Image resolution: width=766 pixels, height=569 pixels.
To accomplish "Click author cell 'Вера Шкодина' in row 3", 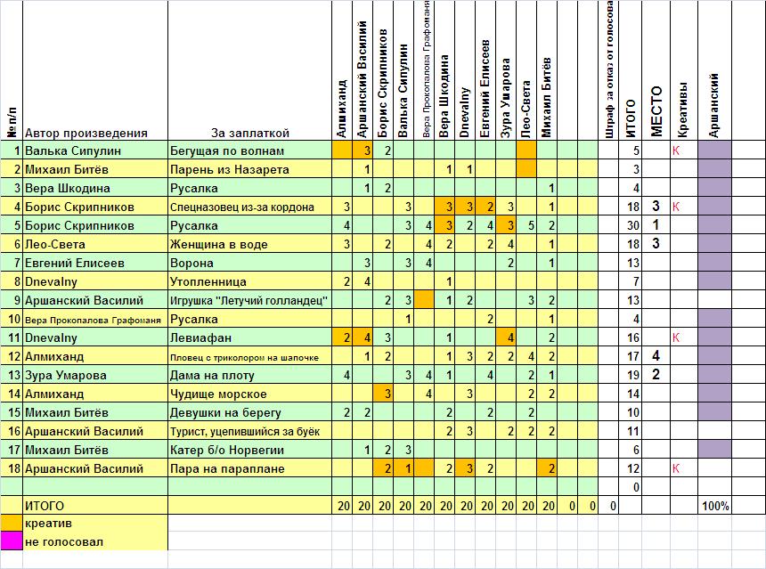I will tap(95, 188).
